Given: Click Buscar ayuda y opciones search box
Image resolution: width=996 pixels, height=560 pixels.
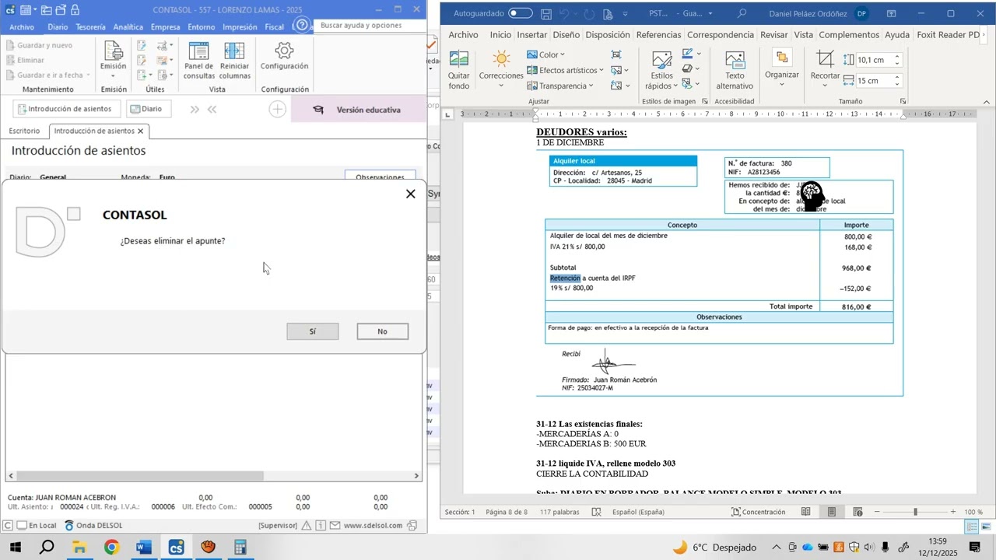Looking at the screenshot, I should click(369, 26).
